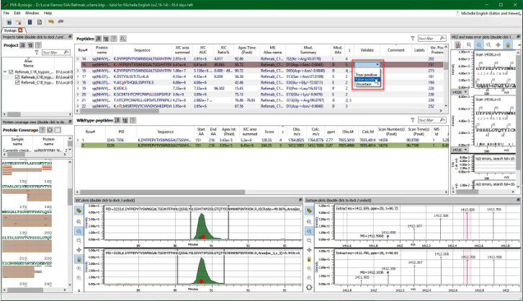Select False-positive in the Validate dropdown
Image resolution: width=523 pixels, height=301 pixels.
tap(367, 79)
